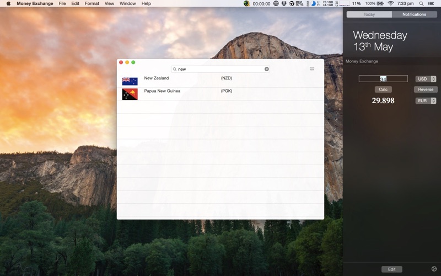Viewport: 441px width, 276px height.
Task: Open the USD currency dropdown
Action: pos(426,79)
